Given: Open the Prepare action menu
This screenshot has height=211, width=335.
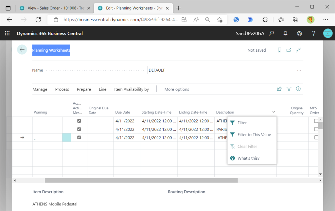Looking at the screenshot, I should tap(84, 89).
